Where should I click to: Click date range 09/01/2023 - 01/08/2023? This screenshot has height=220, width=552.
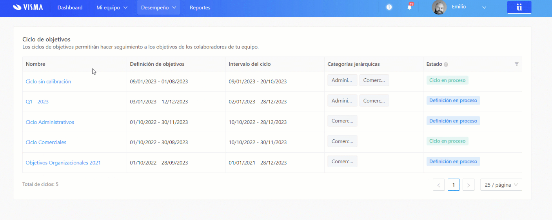[x=159, y=81]
